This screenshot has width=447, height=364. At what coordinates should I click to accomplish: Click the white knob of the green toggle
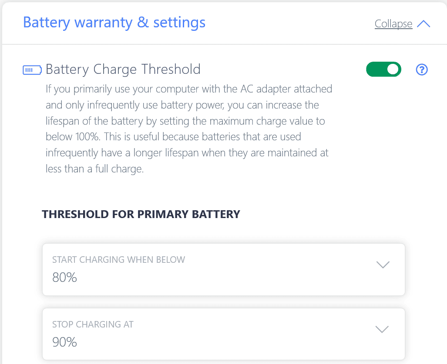pyautogui.click(x=393, y=69)
